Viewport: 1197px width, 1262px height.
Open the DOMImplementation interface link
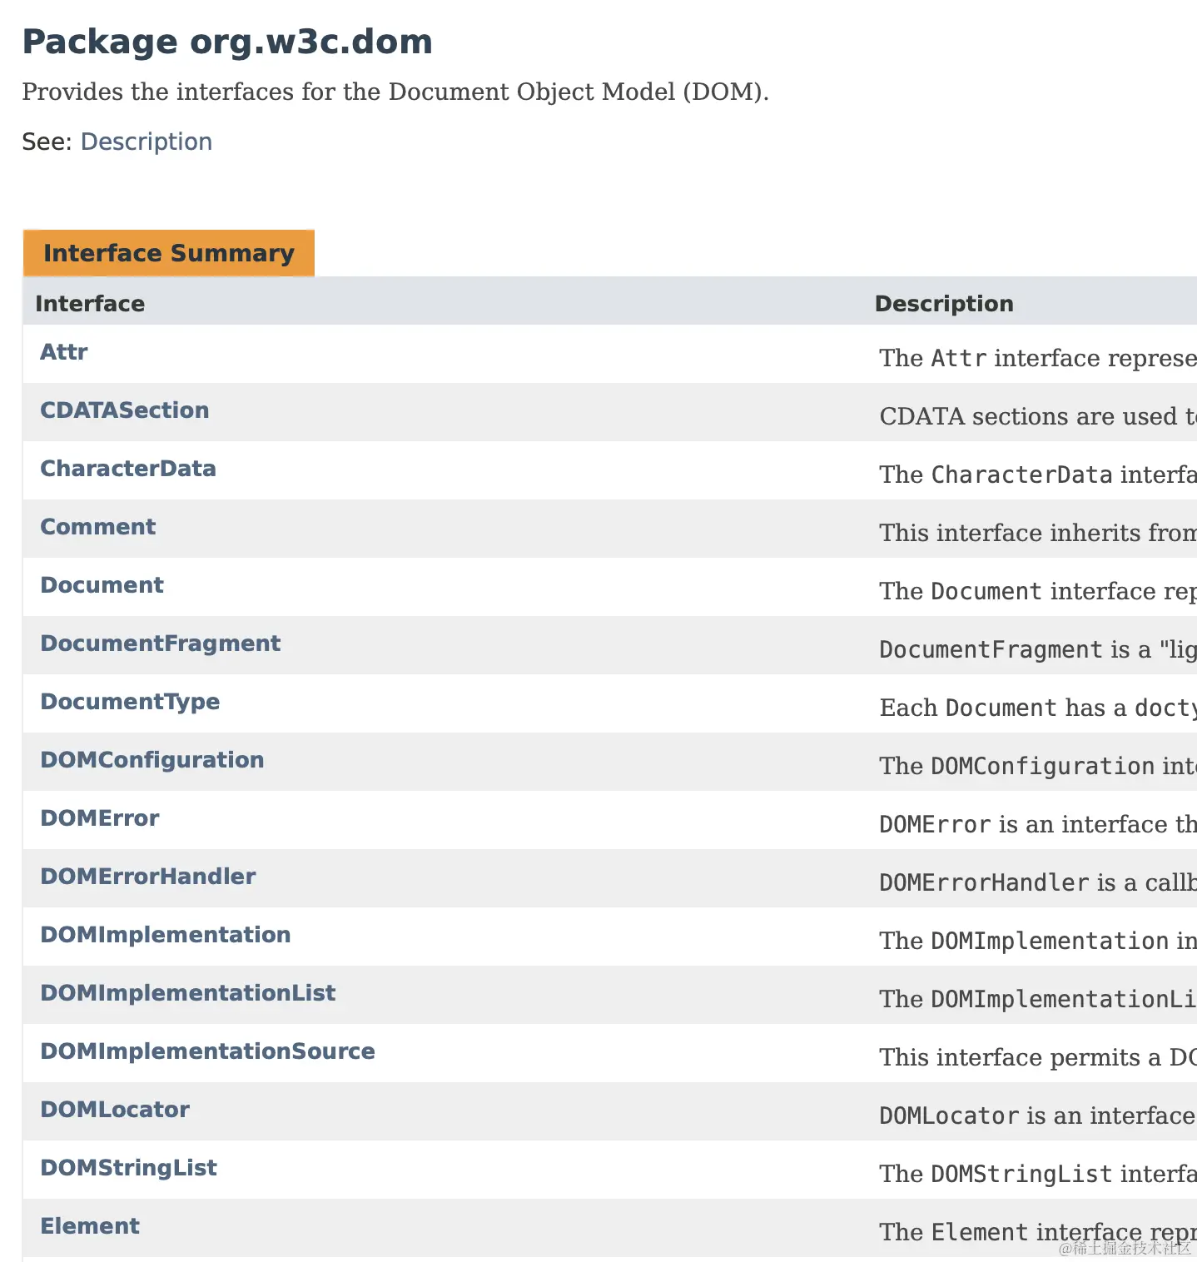166,935
